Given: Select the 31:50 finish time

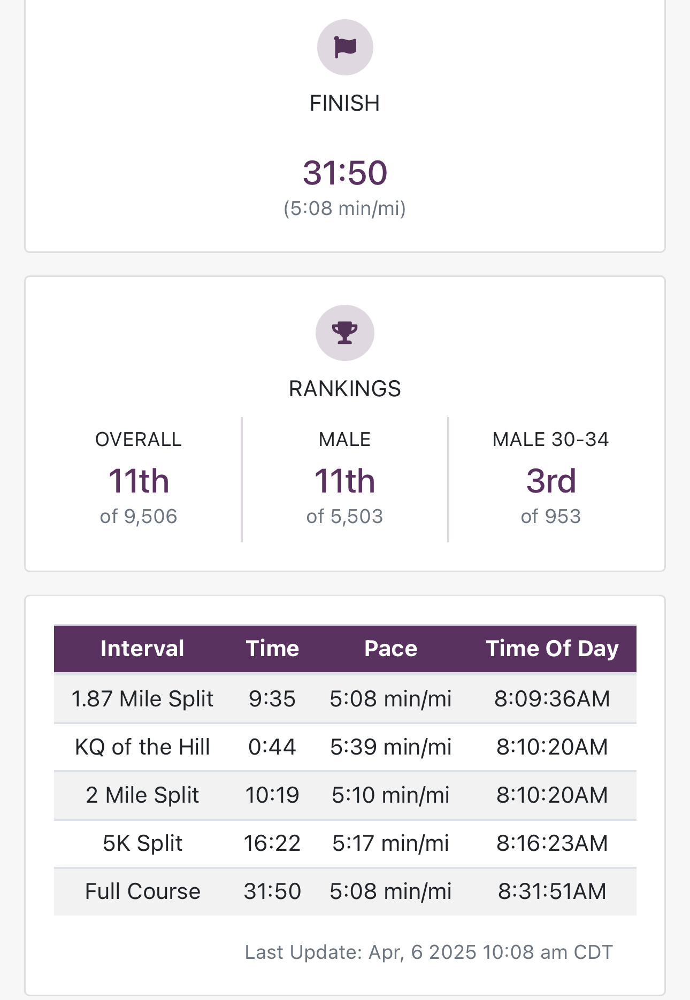Looking at the screenshot, I should point(345,172).
